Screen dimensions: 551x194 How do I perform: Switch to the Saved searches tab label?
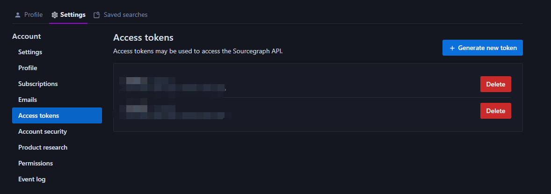click(x=125, y=15)
